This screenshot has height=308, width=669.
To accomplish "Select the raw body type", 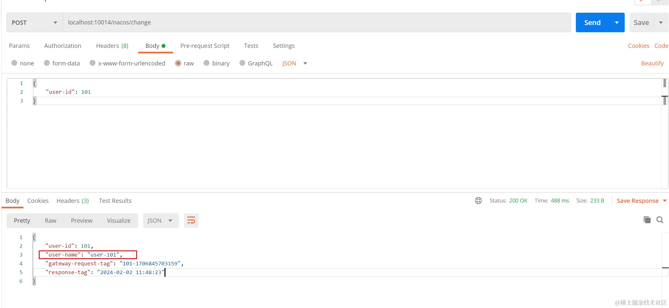I will (184, 63).
